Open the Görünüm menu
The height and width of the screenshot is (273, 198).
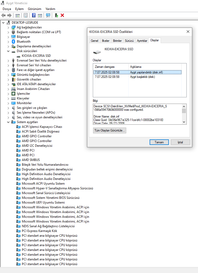coord(34,9)
